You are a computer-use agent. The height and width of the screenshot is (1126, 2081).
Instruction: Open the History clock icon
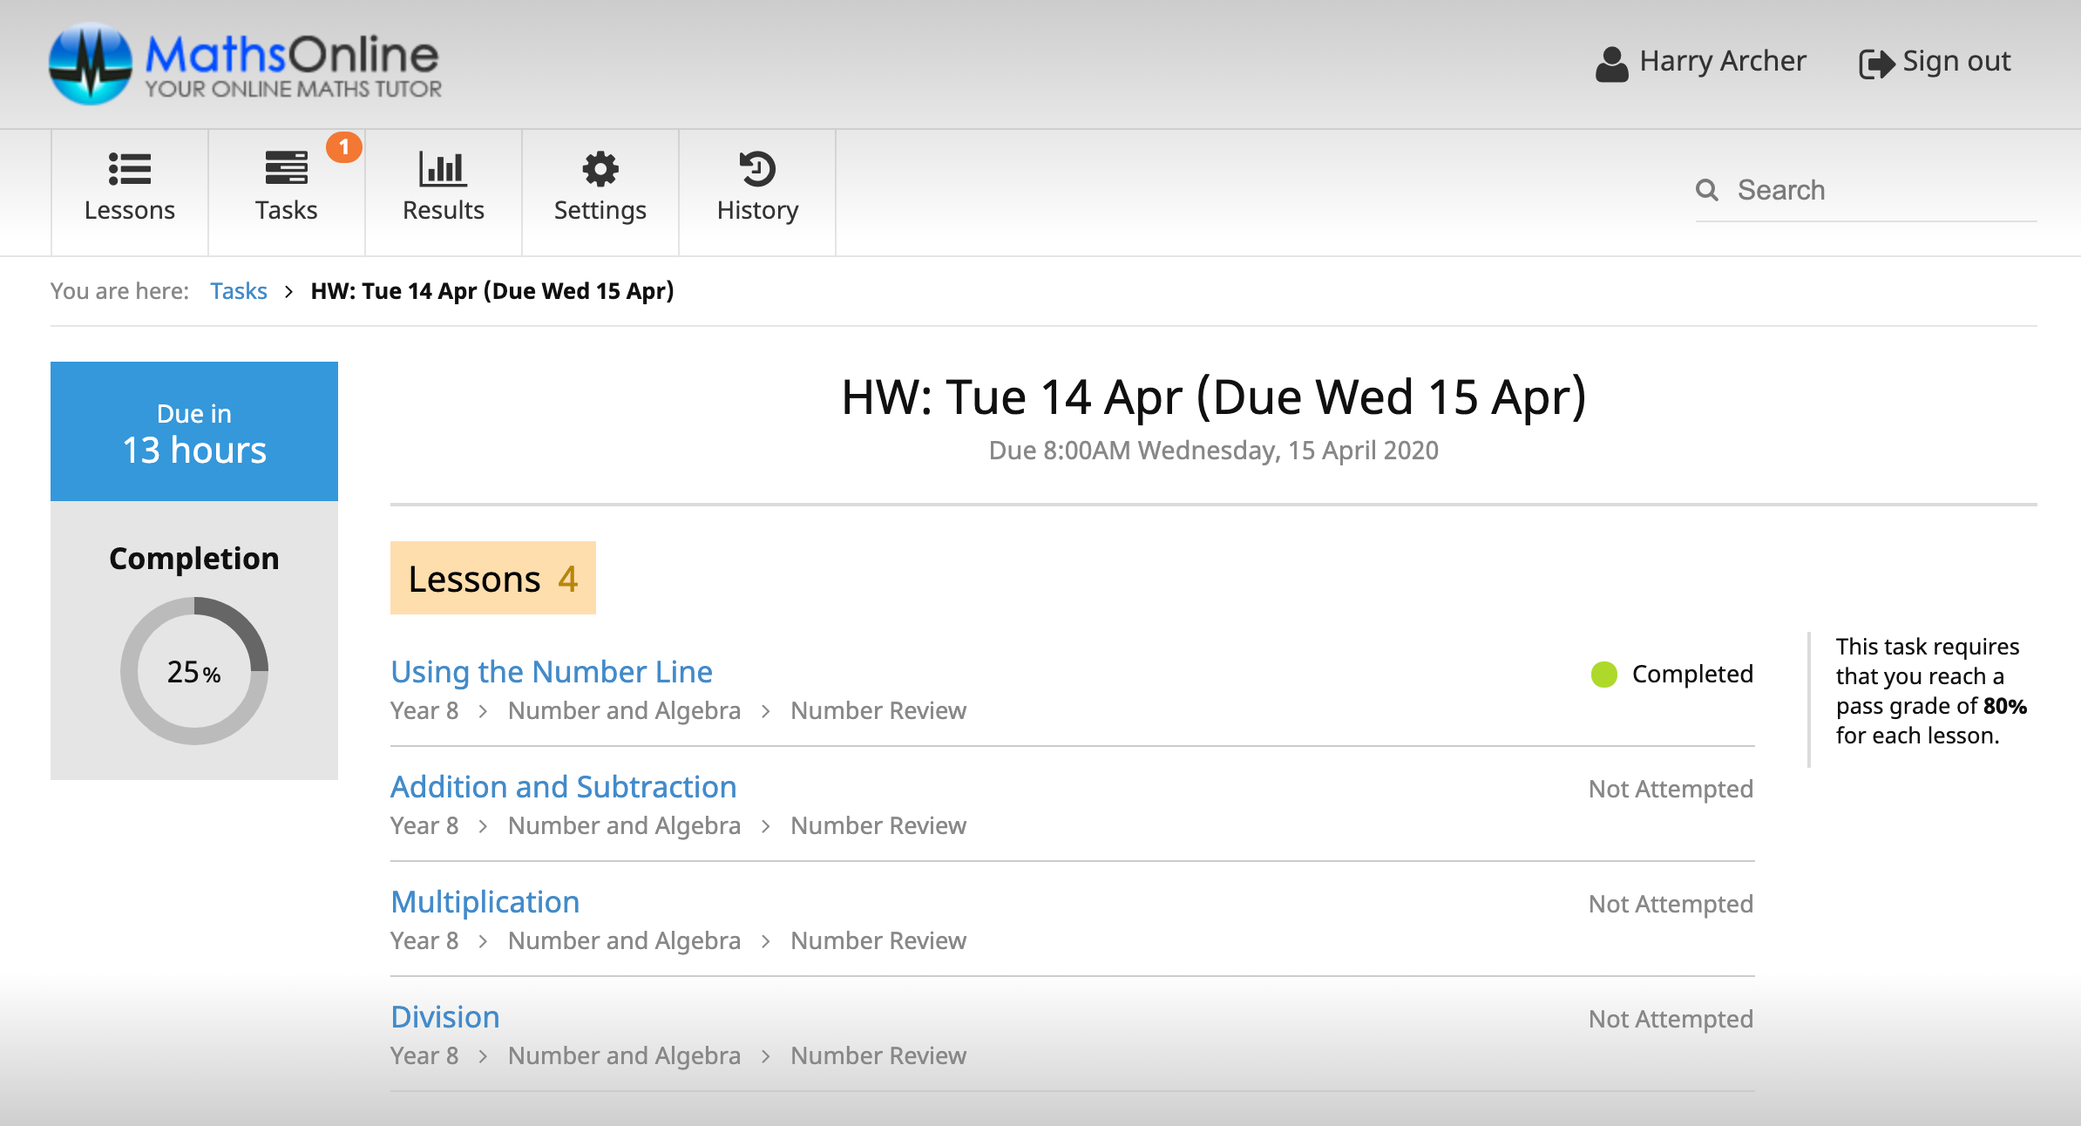click(757, 169)
